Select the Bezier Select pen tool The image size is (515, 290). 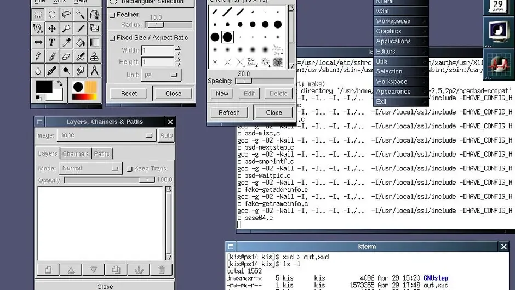94,14
